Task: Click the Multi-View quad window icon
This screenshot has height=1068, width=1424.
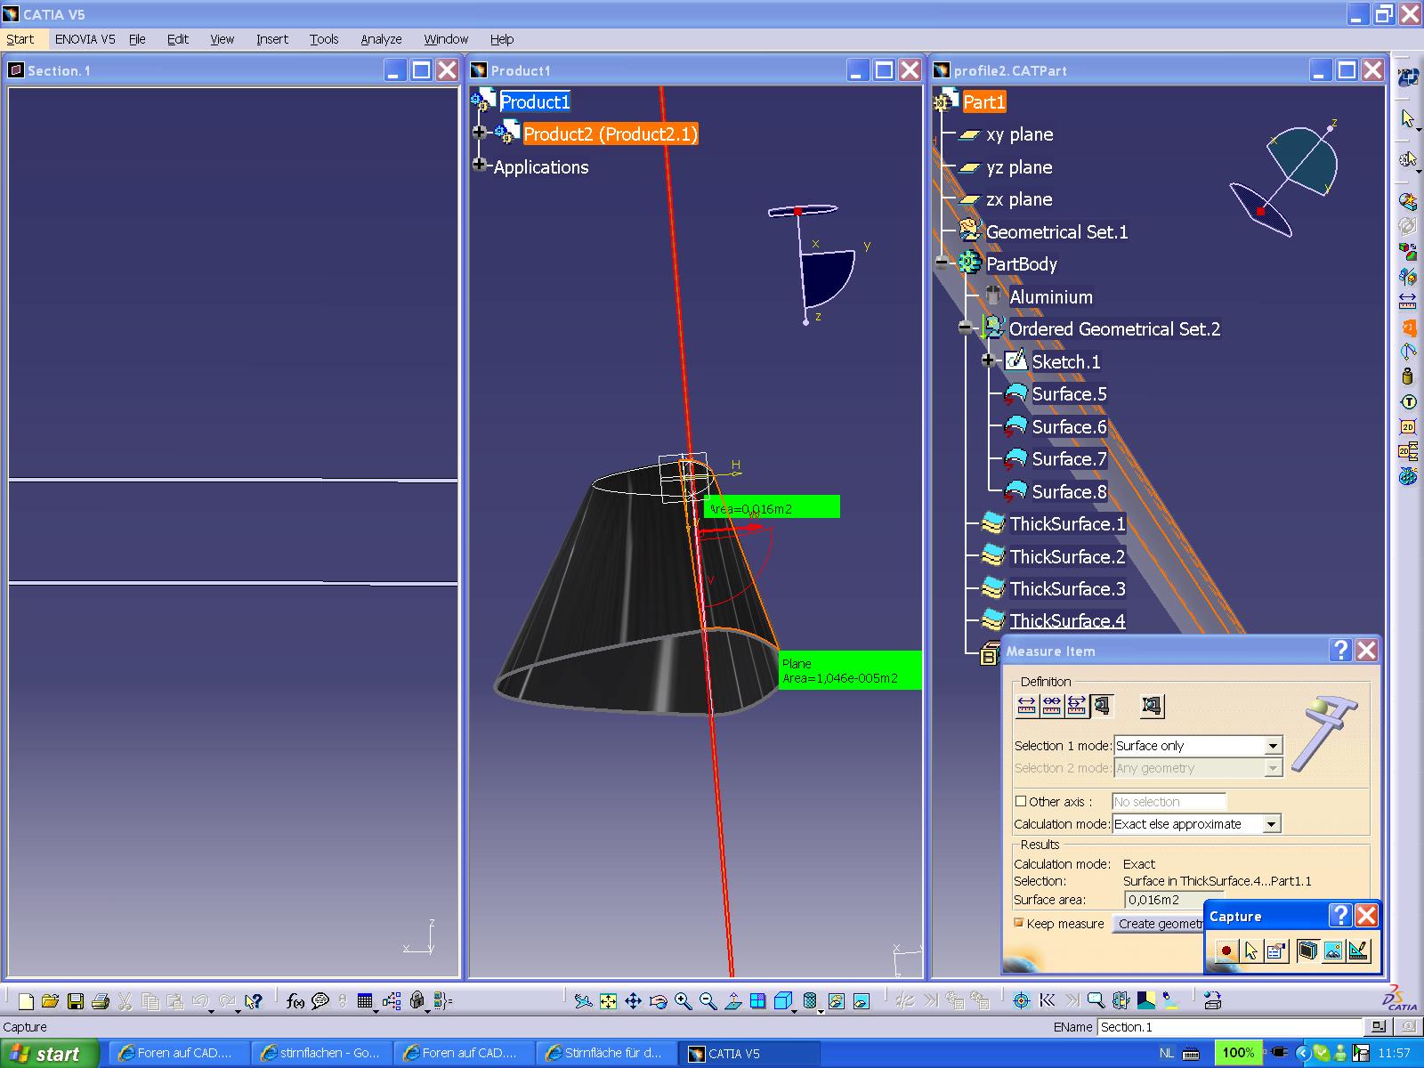Action: pos(757,1001)
